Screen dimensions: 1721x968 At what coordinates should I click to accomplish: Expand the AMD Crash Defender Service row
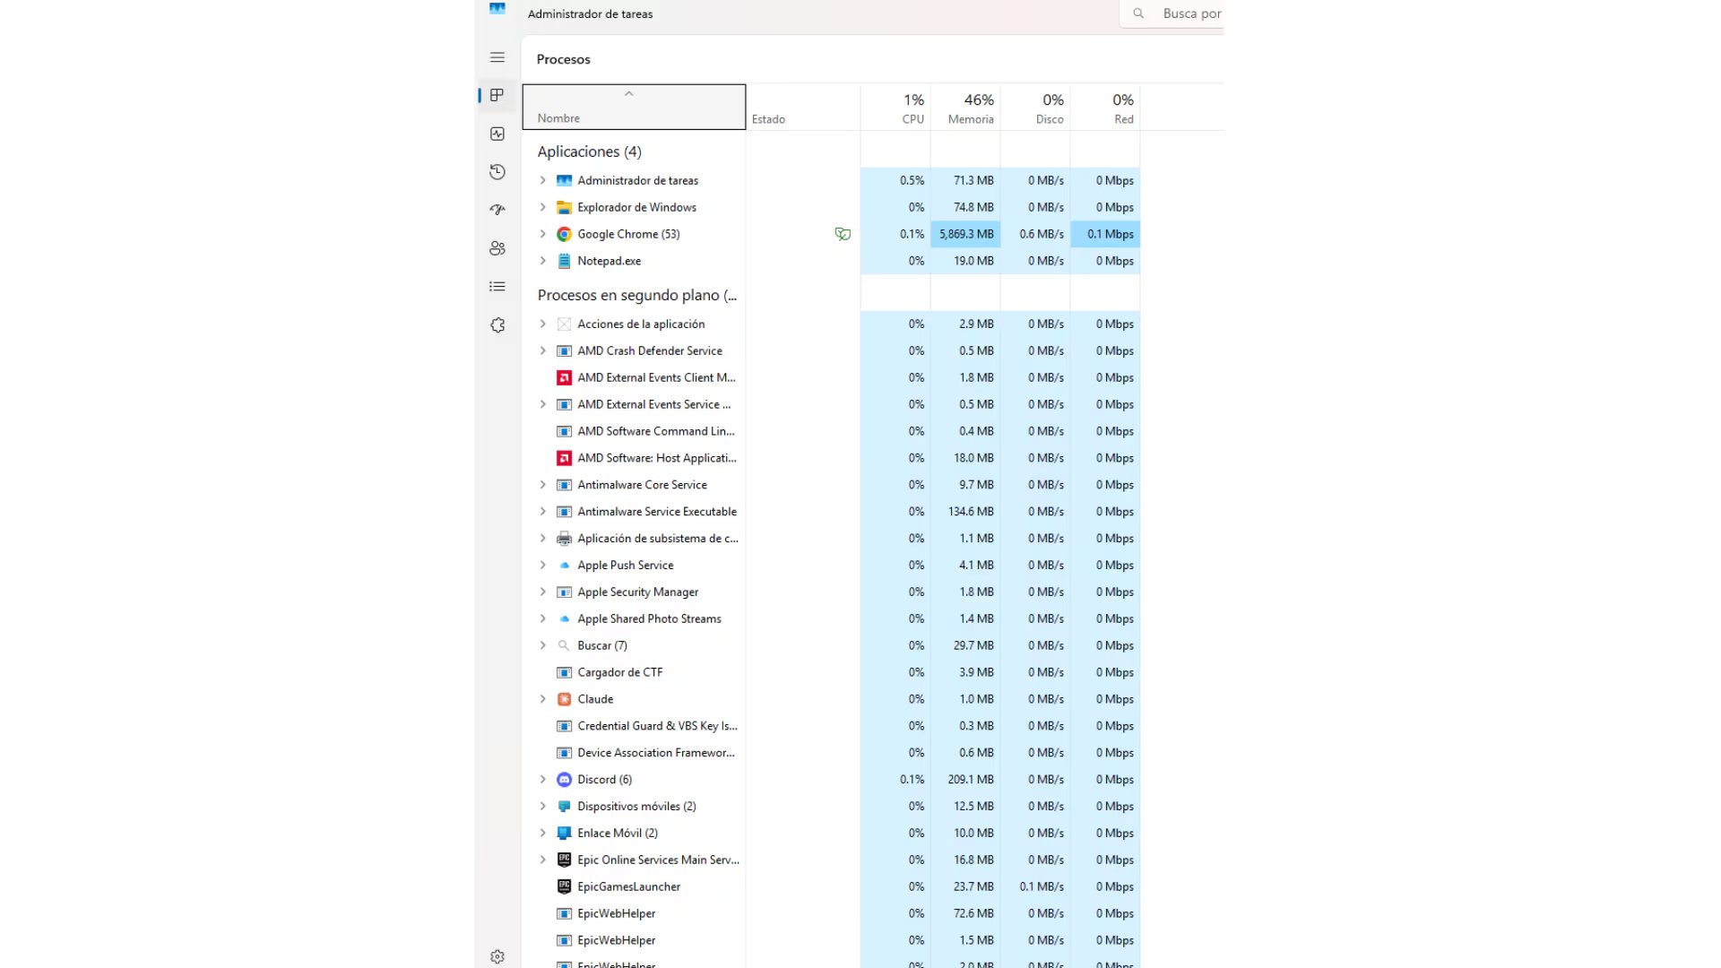542,350
